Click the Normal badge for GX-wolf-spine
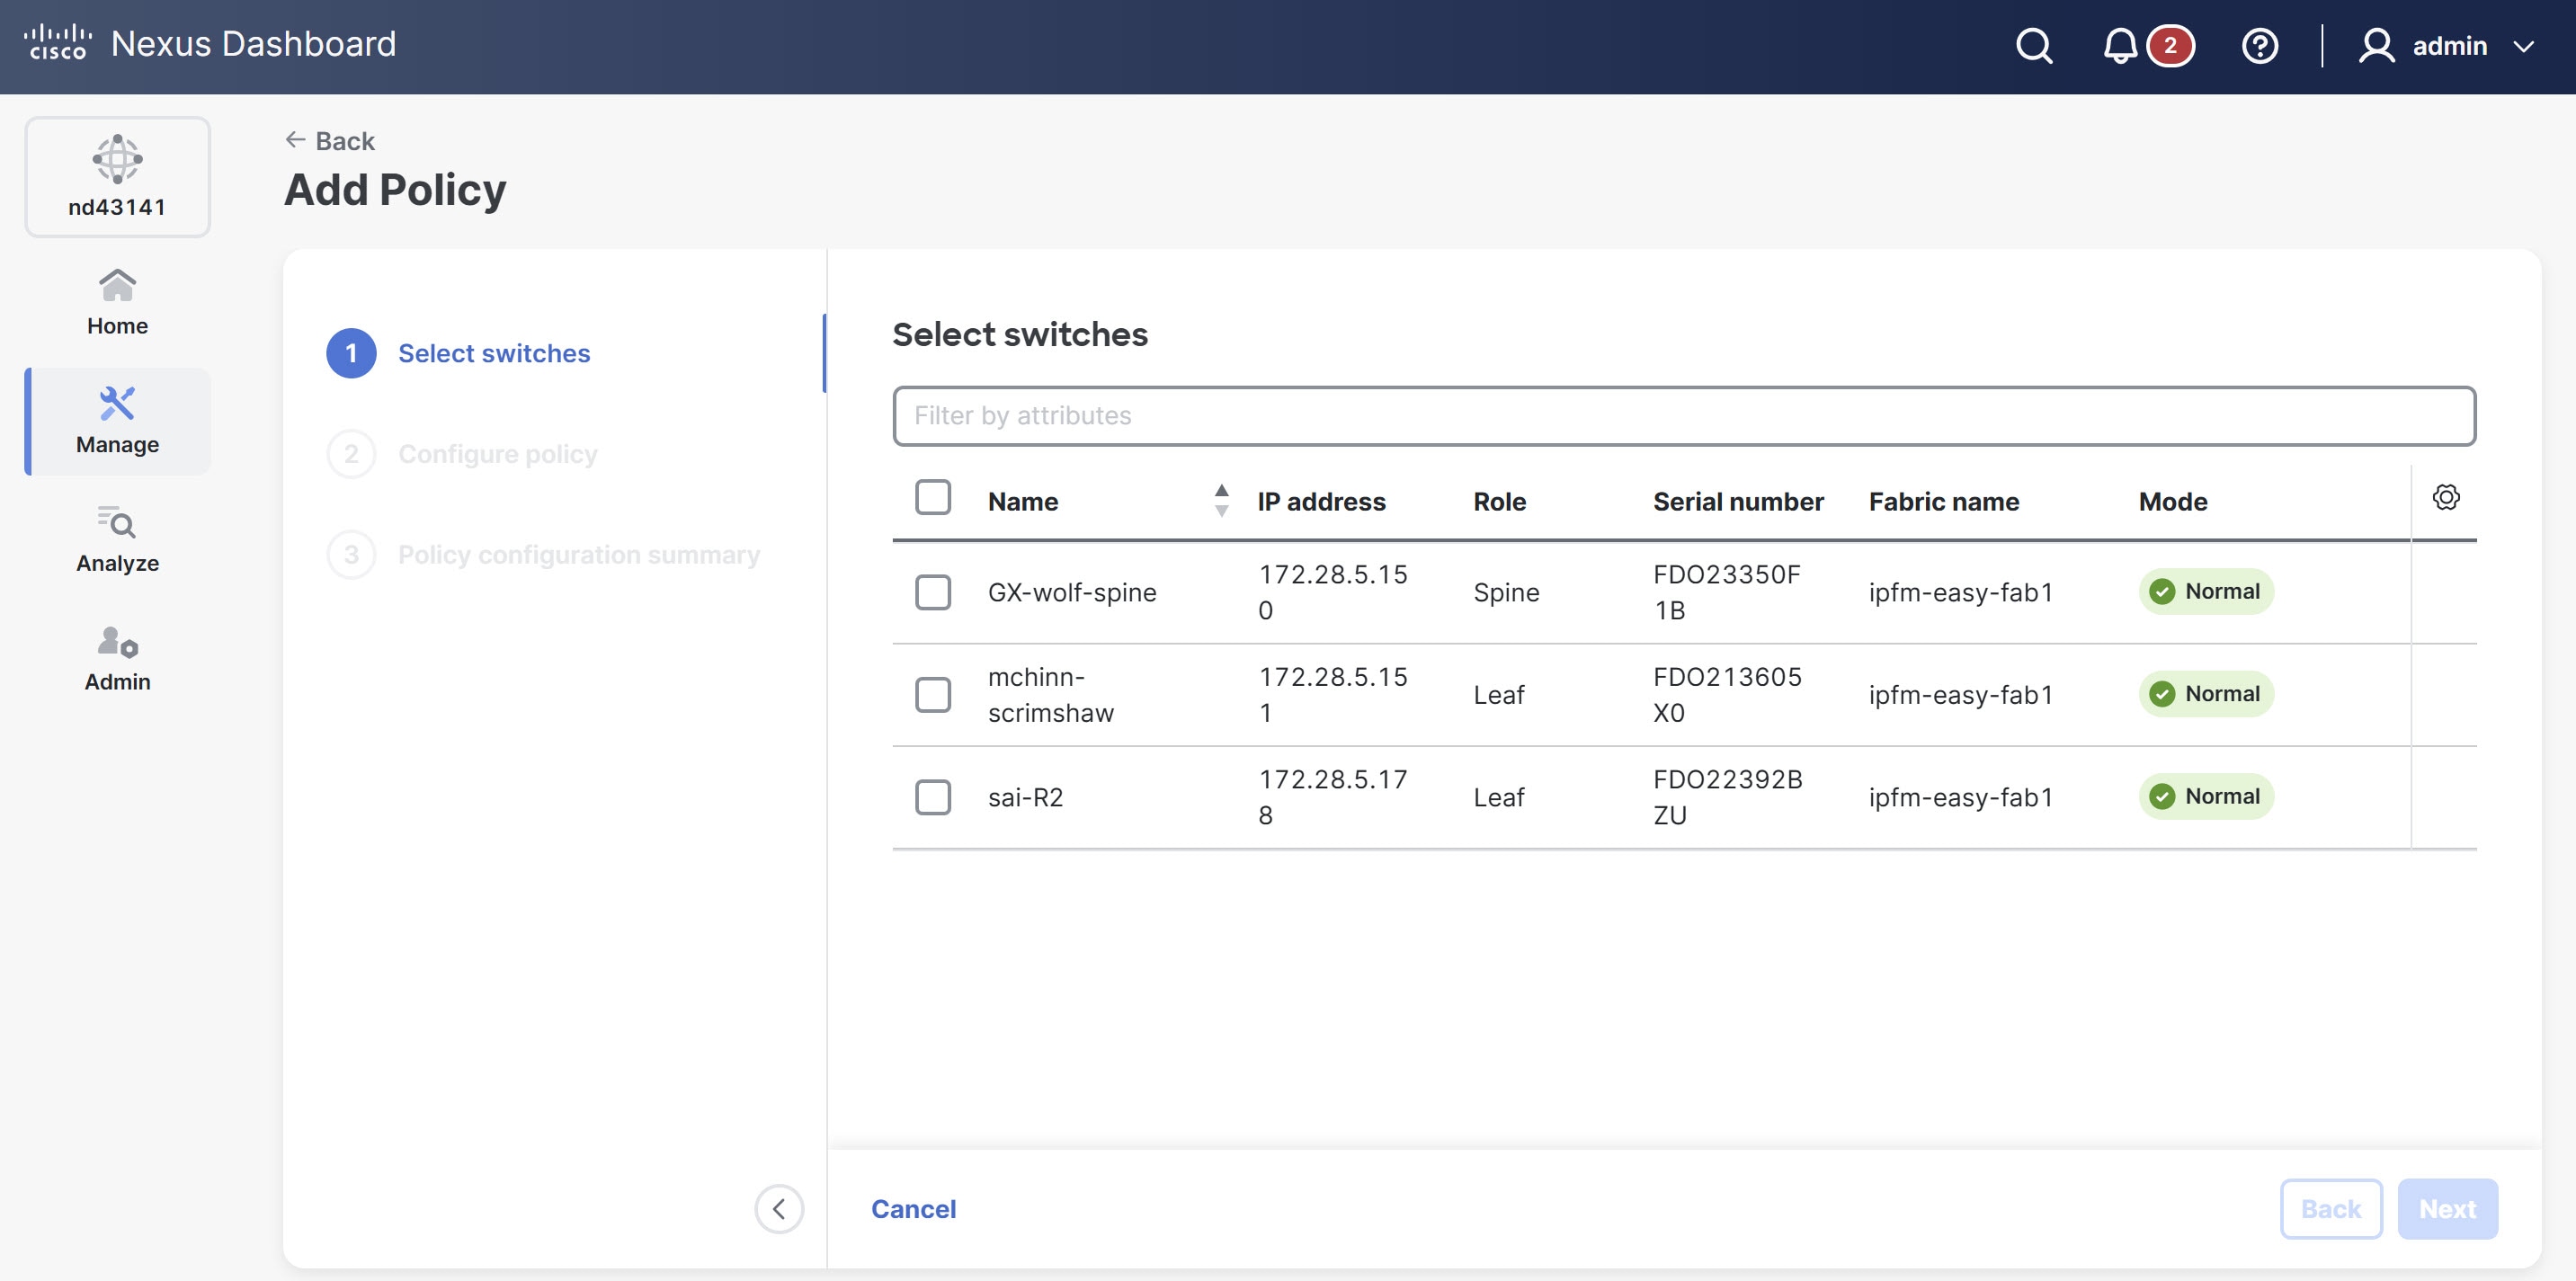 click(x=2206, y=592)
